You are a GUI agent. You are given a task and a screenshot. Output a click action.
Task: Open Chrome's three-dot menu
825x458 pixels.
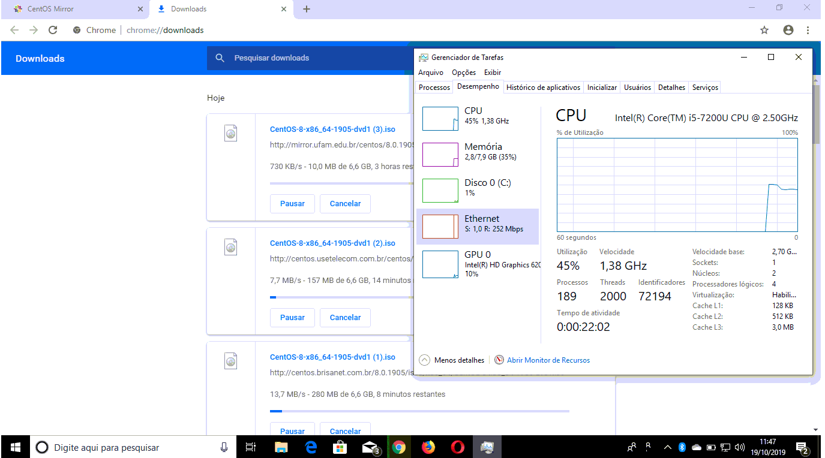coord(808,30)
